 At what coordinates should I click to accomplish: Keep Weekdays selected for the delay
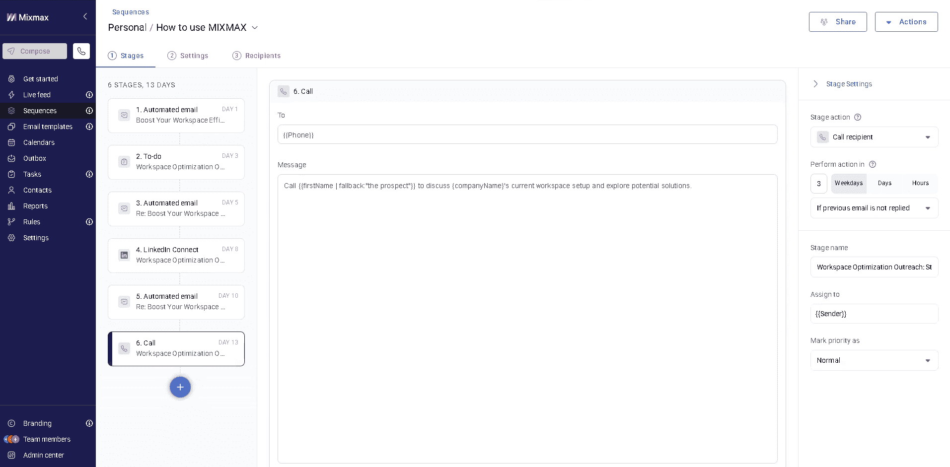click(849, 183)
